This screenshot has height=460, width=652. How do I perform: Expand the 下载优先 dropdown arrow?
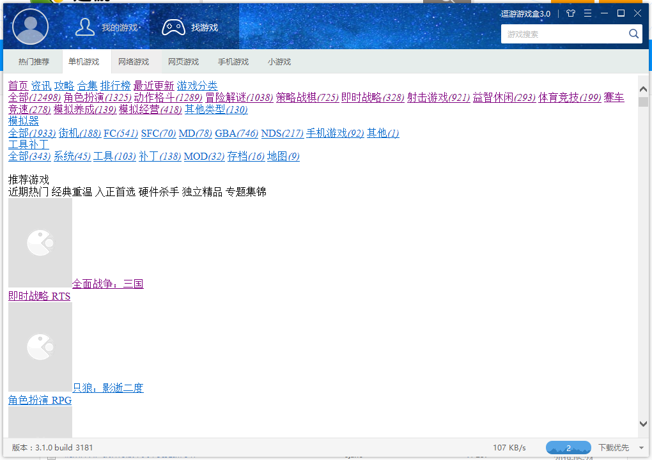click(x=641, y=448)
